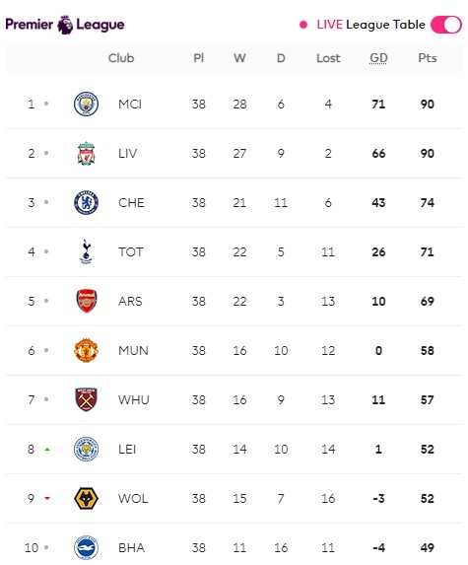Image resolution: width=468 pixels, height=565 pixels.
Task: Click the Leicester City club crest
Action: pyautogui.click(x=86, y=449)
